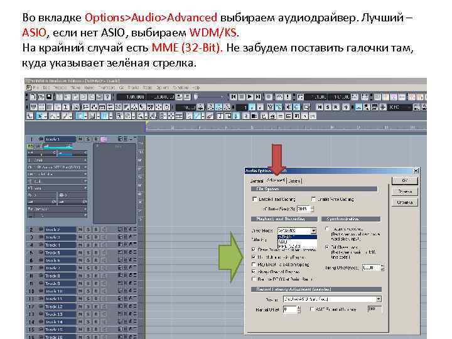Click the Play transport button
Screen dimensions: 452x339
pos(250,97)
